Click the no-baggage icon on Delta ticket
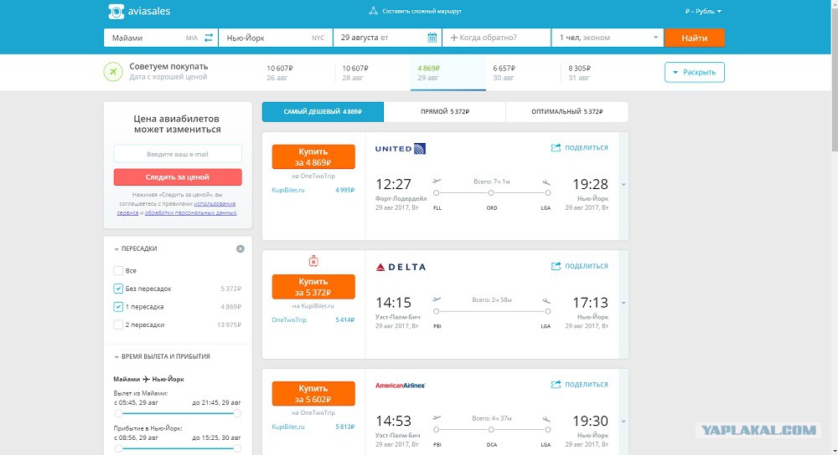The width and height of the screenshot is (838, 455). [313, 261]
